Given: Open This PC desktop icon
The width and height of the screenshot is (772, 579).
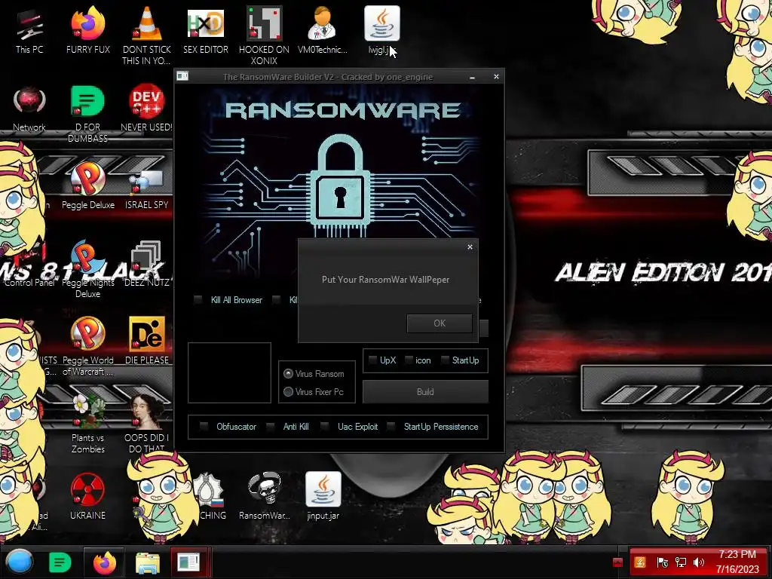Looking at the screenshot, I should pyautogui.click(x=29, y=30).
